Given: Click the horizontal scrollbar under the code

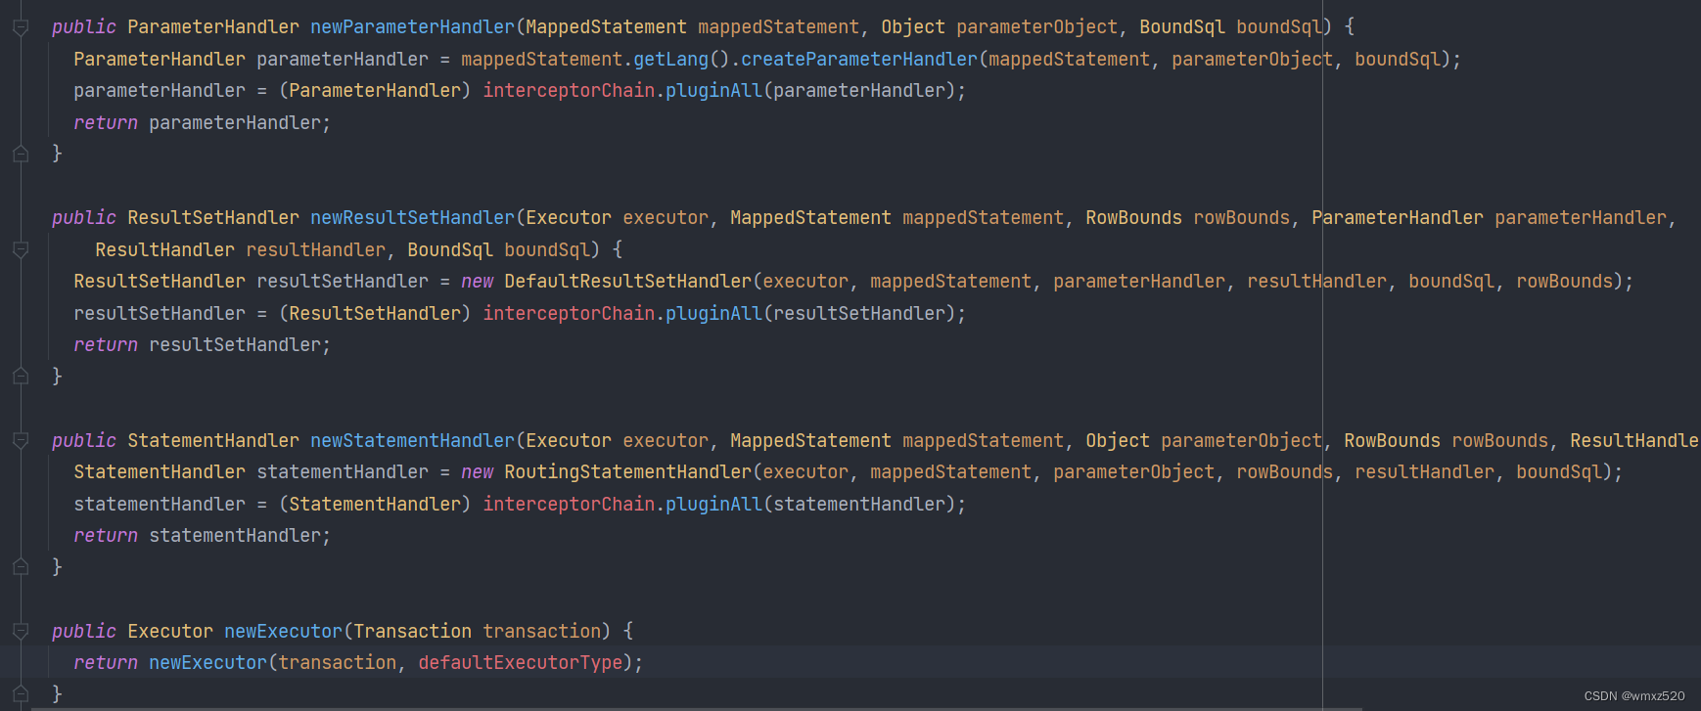Looking at the screenshot, I should (x=697, y=708).
